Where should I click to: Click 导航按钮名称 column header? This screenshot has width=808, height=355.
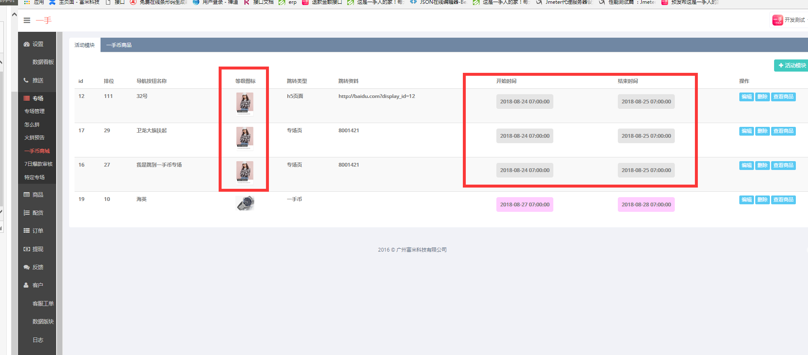[152, 81]
